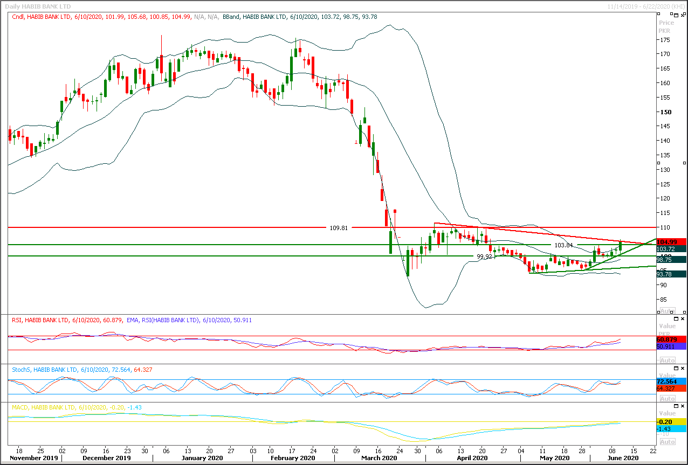Click the 104.99 last price tag
Screen dimensions: 688x465
[x=671, y=242]
